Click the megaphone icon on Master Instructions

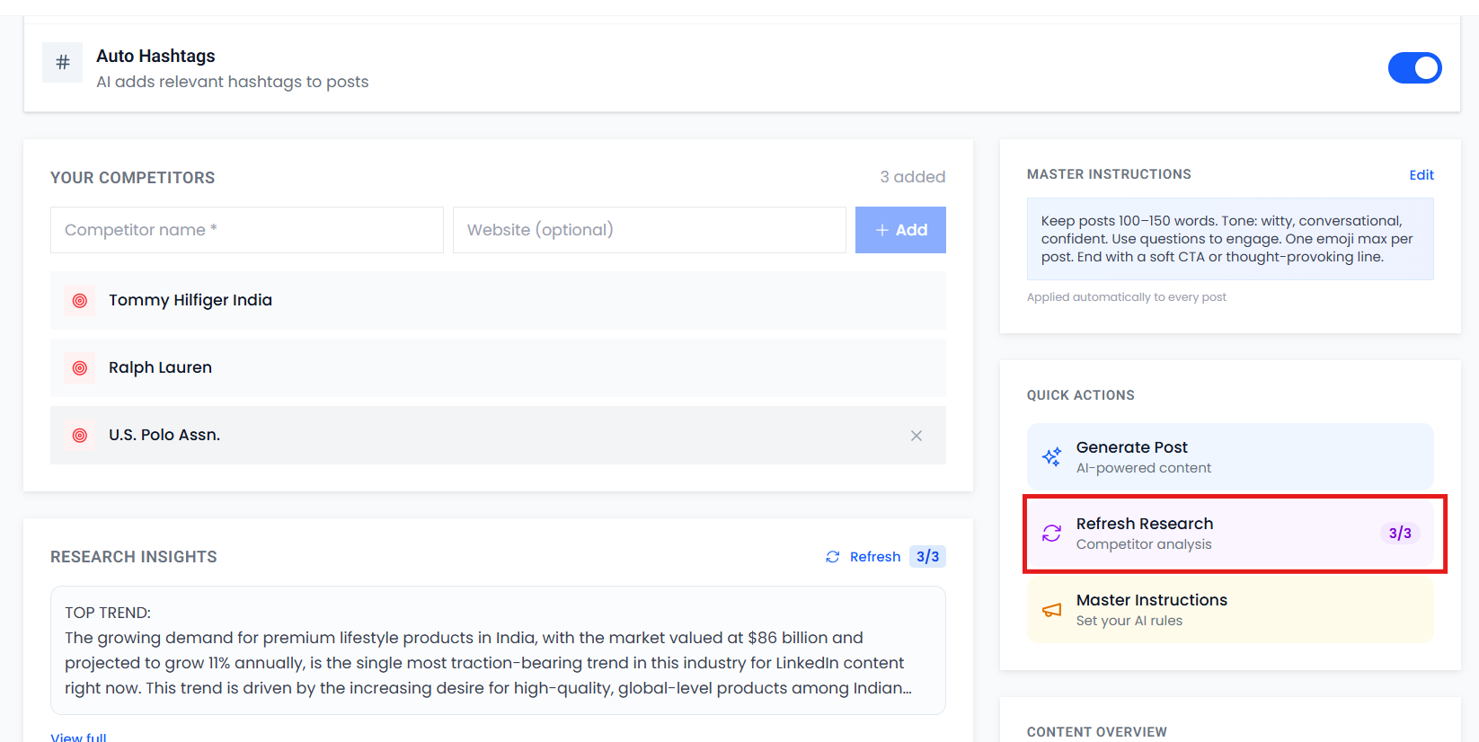coord(1051,610)
